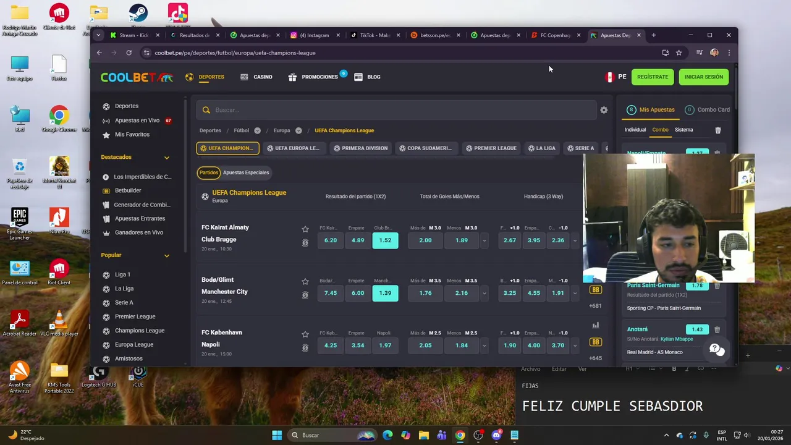
Task: Bookmark this page with star icon
Action: tap(679, 53)
